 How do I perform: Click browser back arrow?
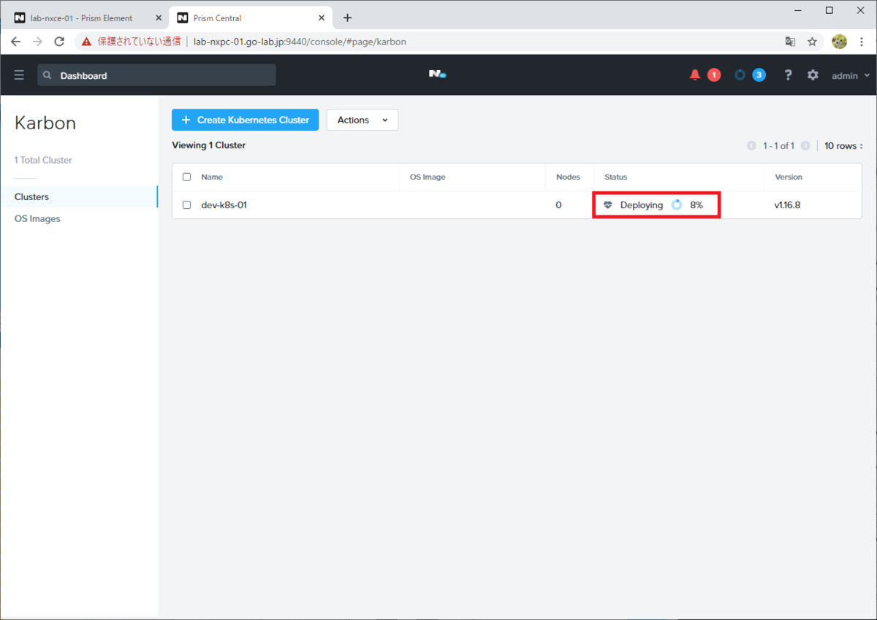point(16,42)
